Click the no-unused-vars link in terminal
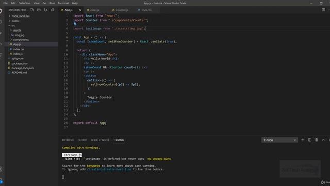 point(159,159)
